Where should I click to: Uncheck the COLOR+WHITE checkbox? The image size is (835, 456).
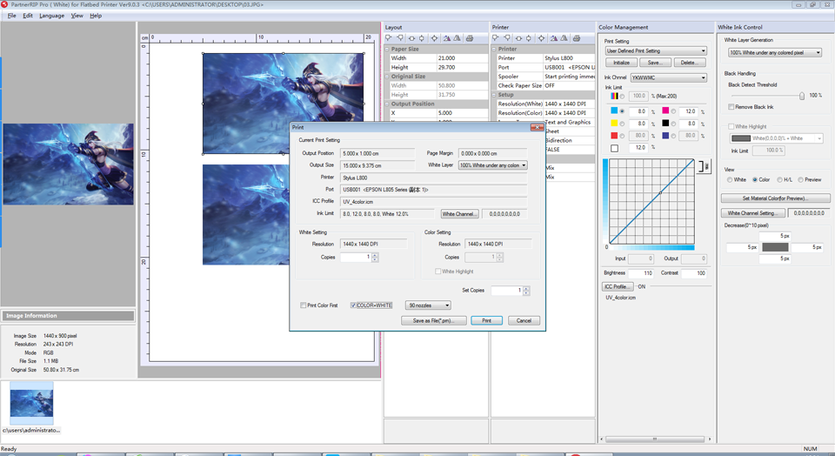[353, 305]
